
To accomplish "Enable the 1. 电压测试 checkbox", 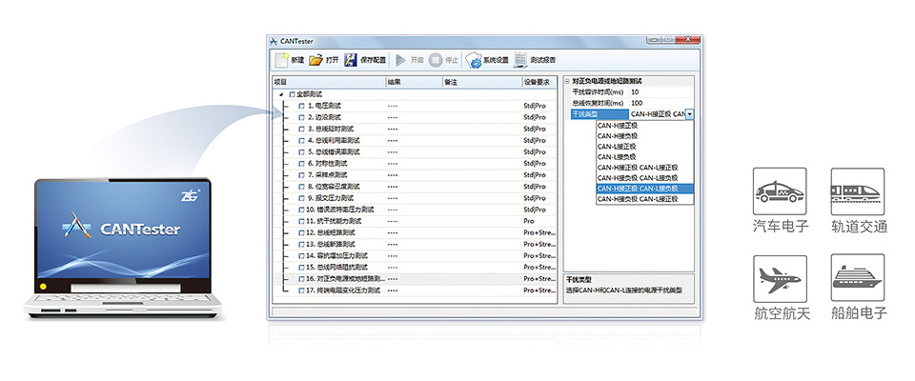I will [x=302, y=106].
